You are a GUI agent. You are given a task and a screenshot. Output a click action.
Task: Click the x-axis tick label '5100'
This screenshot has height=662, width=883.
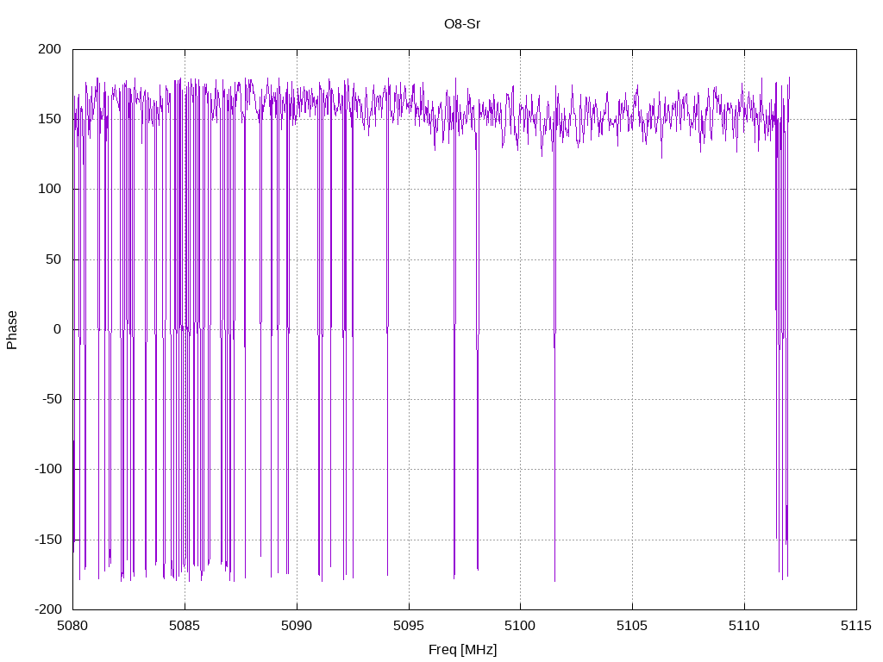pos(520,626)
